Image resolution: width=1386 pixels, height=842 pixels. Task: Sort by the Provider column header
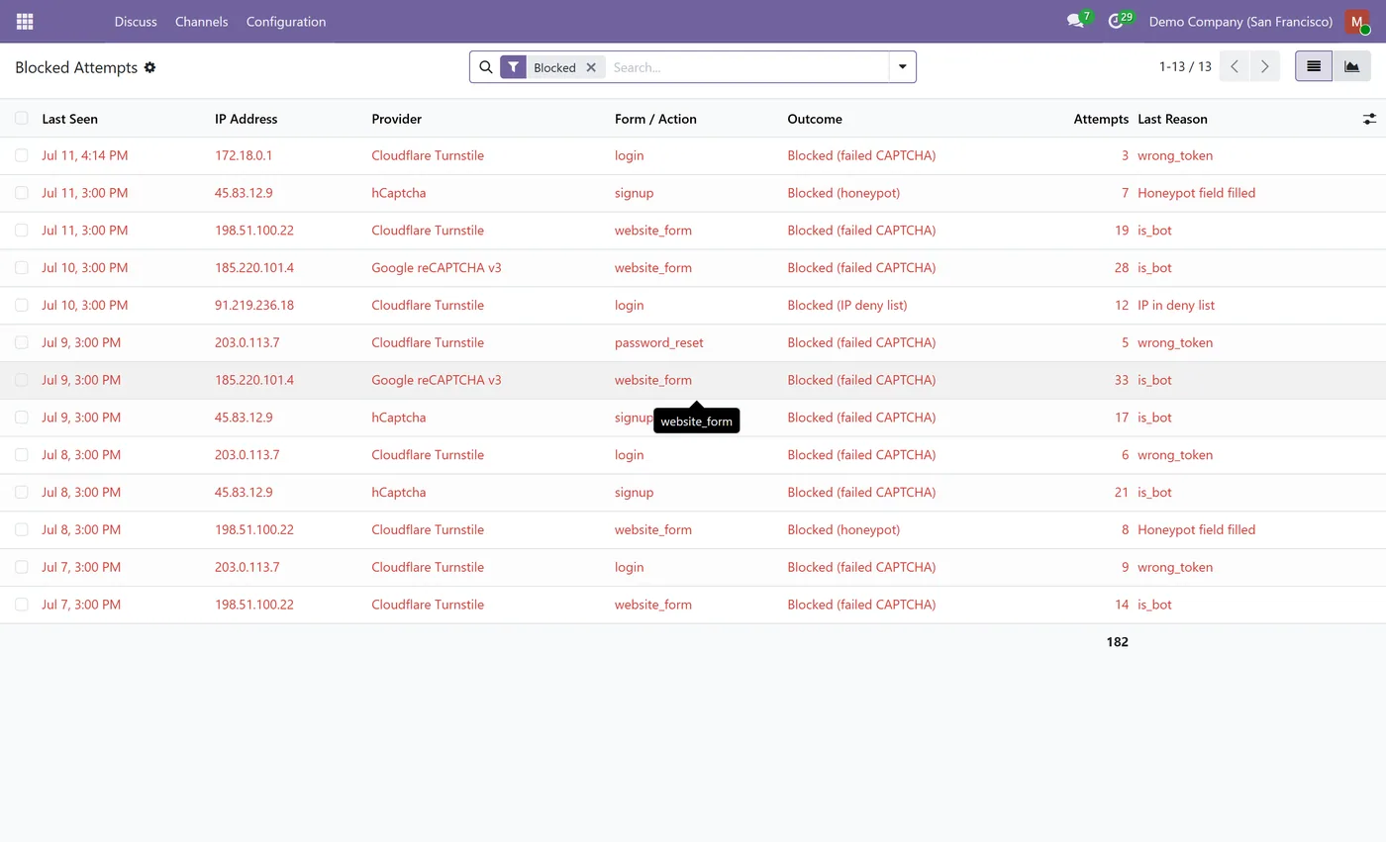(x=396, y=119)
